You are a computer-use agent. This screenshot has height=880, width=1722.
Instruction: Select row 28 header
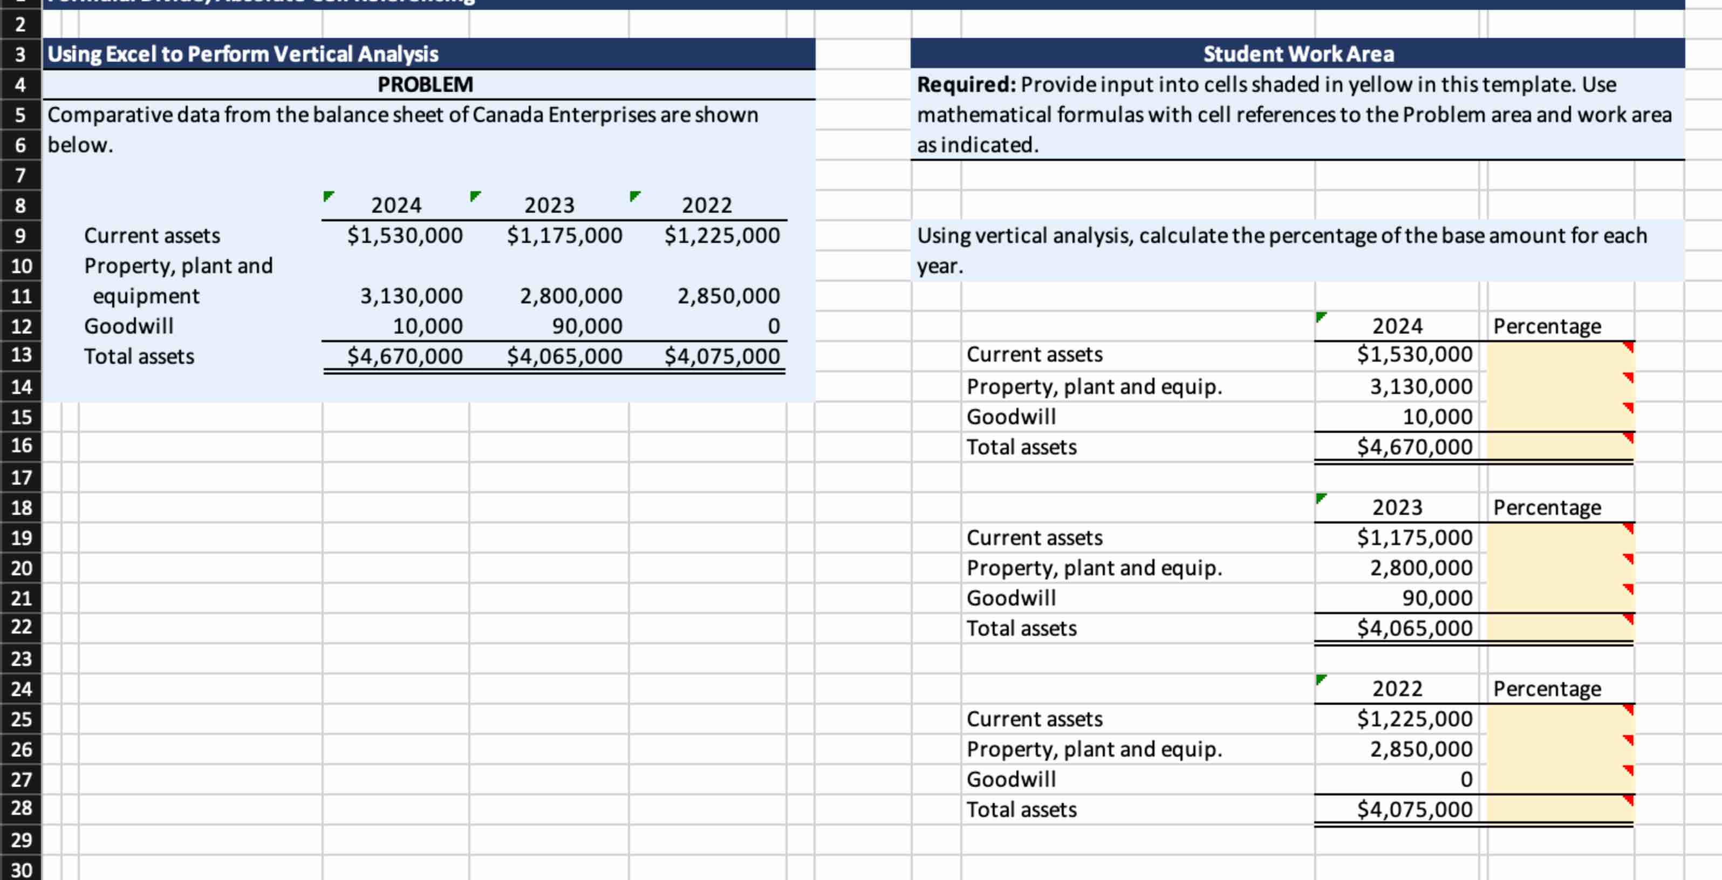click(x=20, y=808)
